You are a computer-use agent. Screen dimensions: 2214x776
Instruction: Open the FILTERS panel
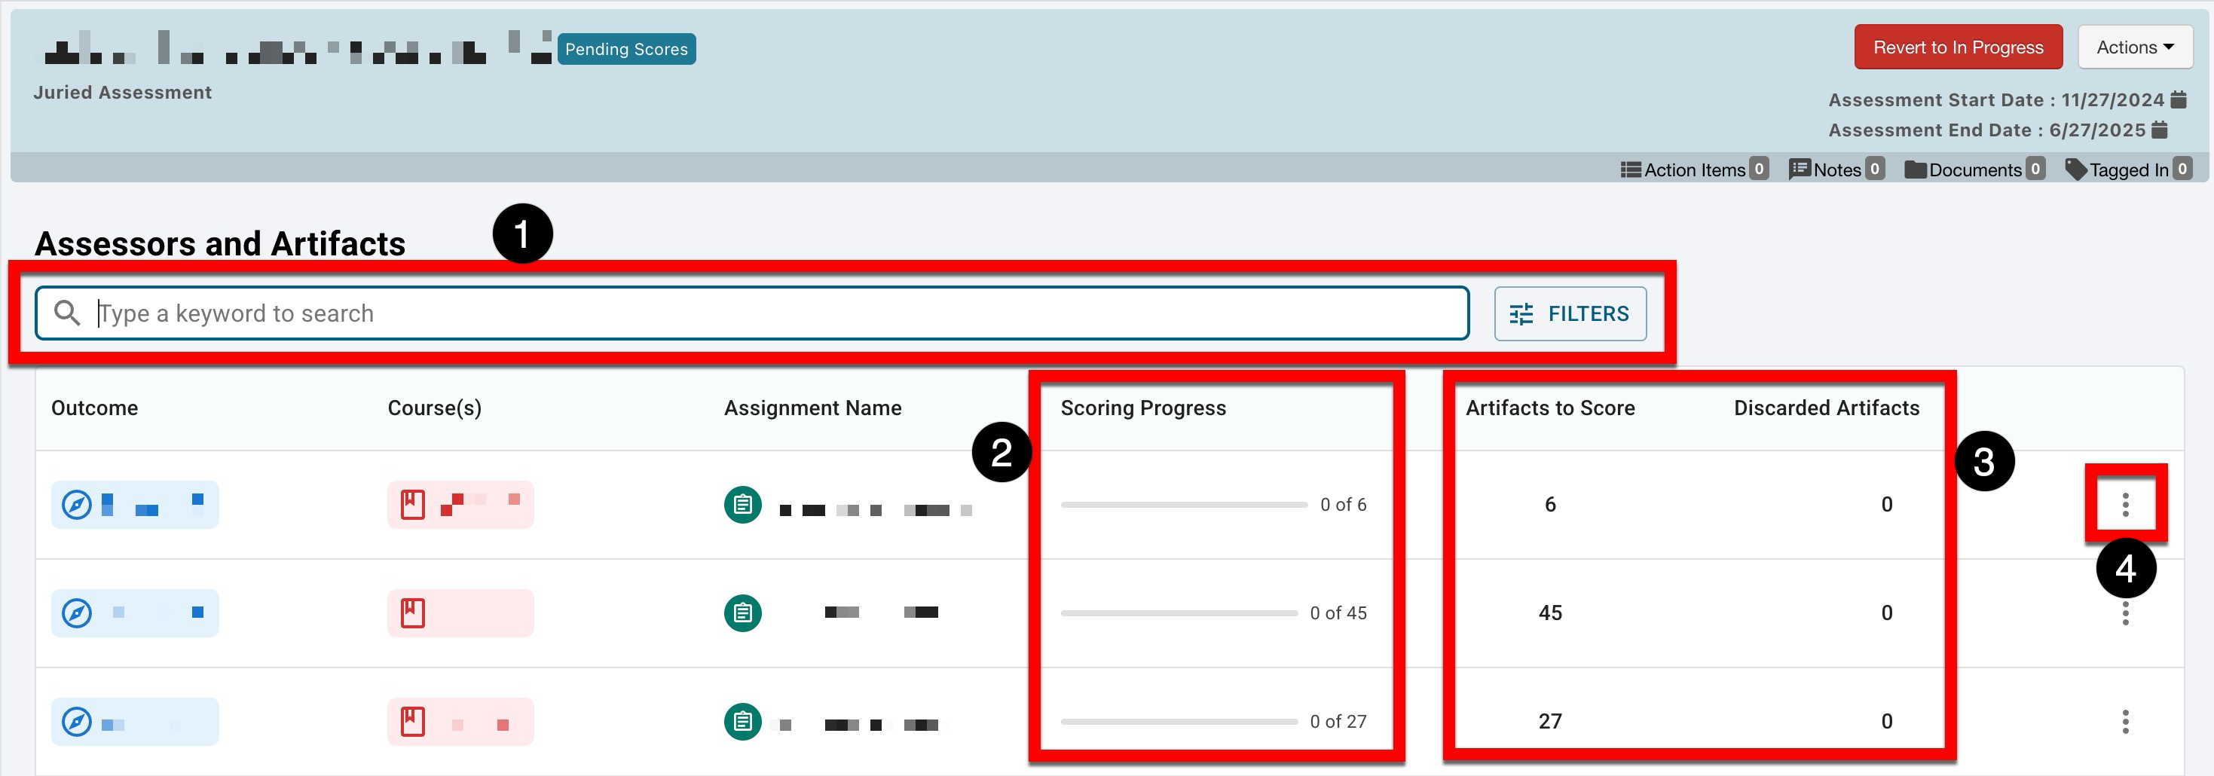coord(1570,313)
